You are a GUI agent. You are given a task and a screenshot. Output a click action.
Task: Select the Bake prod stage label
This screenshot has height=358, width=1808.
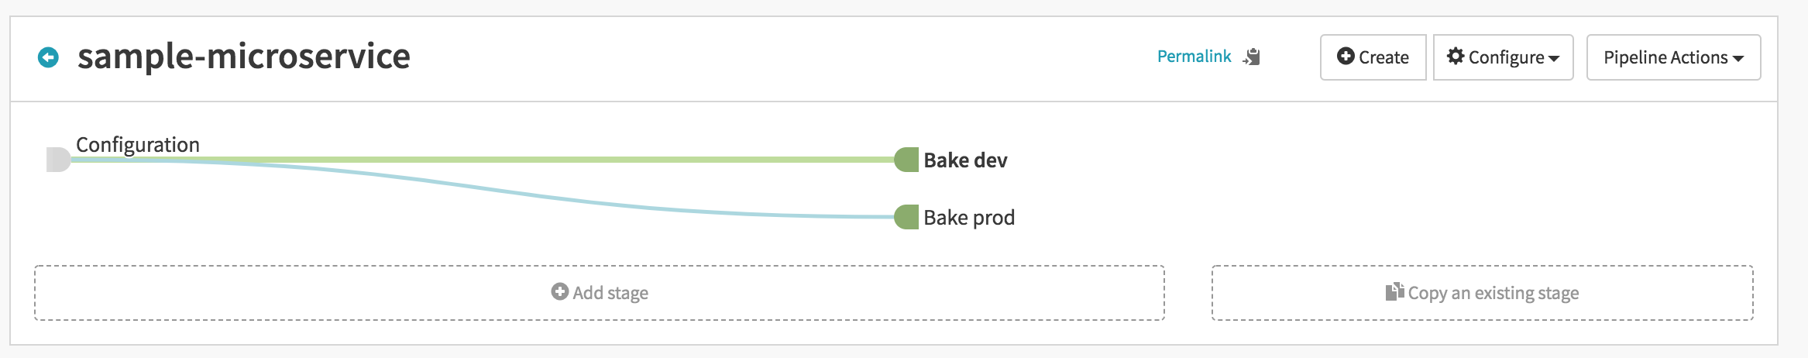pos(969,218)
